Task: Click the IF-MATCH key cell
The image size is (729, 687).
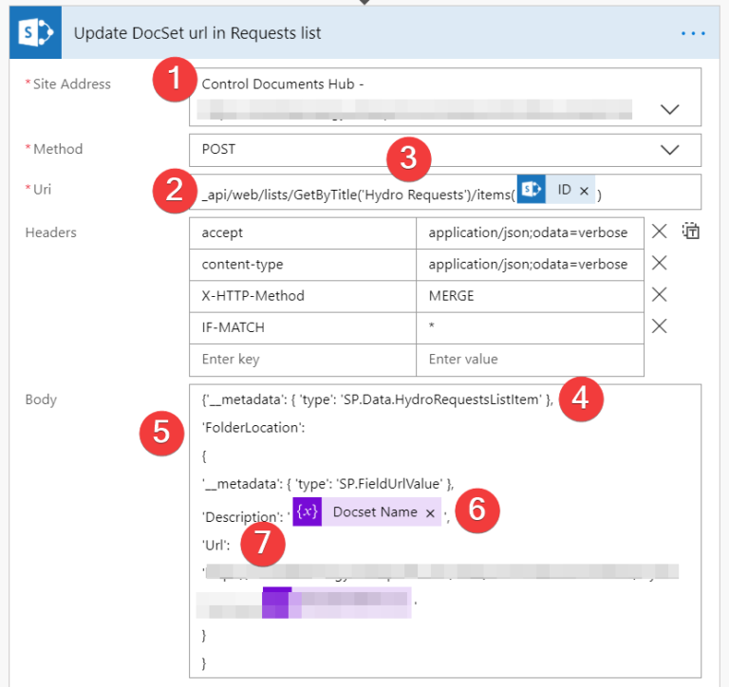Action: click(x=303, y=327)
